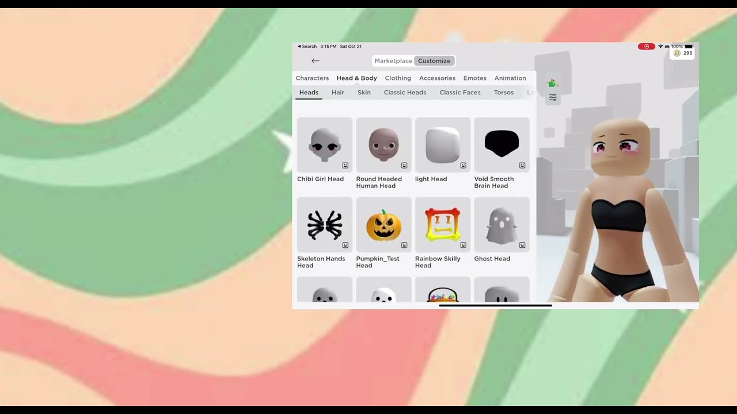Click badge icon on light Head
Image resolution: width=737 pixels, height=414 pixels.
coord(464,166)
